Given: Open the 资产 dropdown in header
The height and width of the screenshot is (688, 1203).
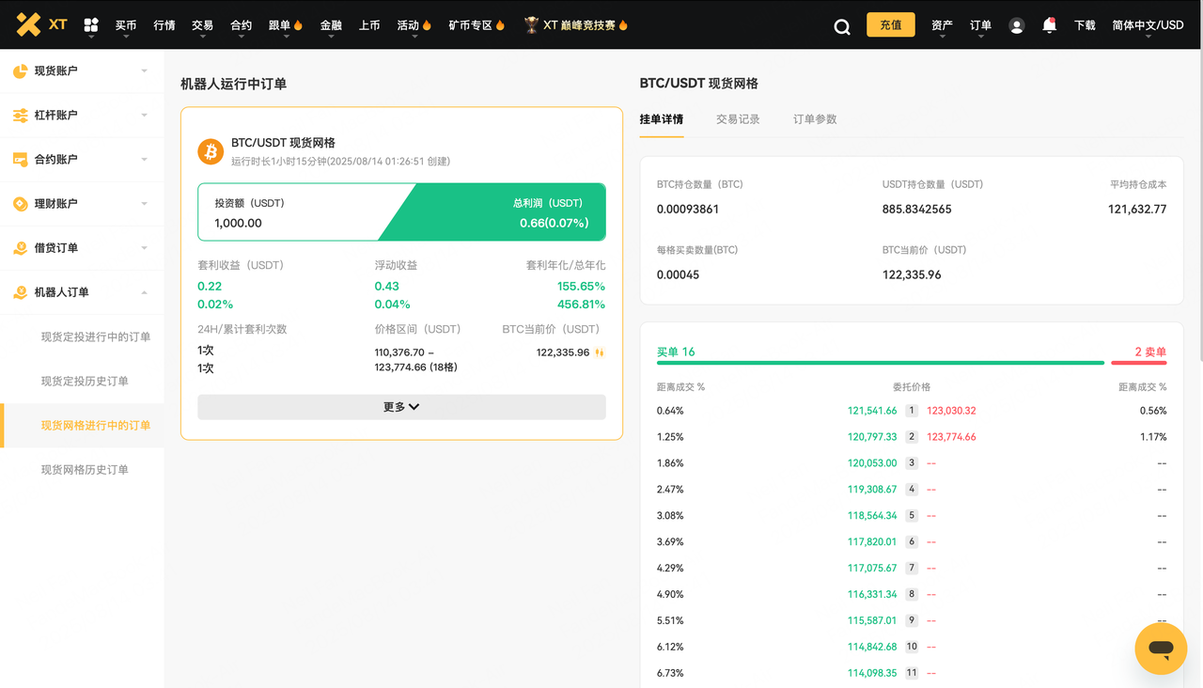Looking at the screenshot, I should [x=942, y=25].
